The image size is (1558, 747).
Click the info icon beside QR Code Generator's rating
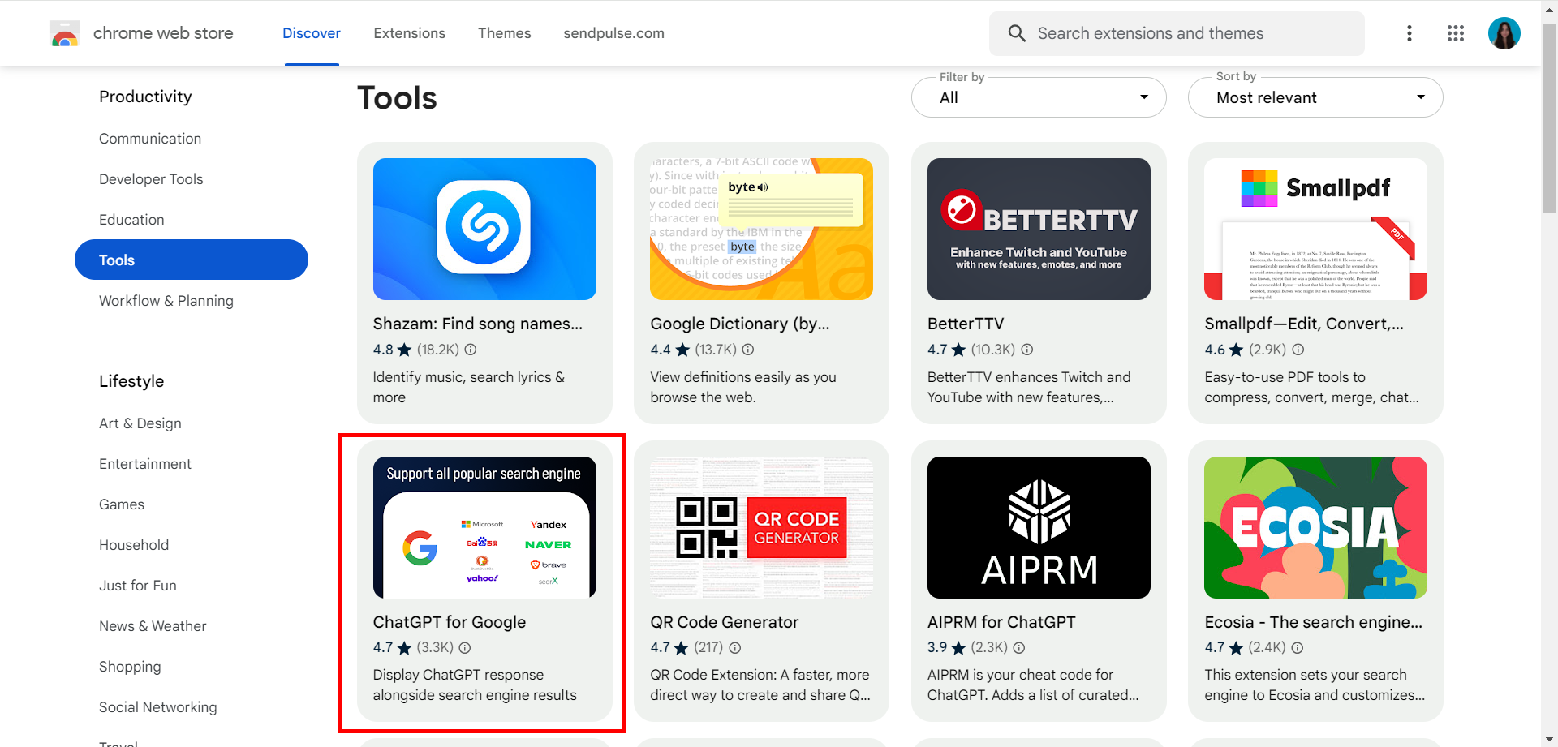pyautogui.click(x=735, y=647)
